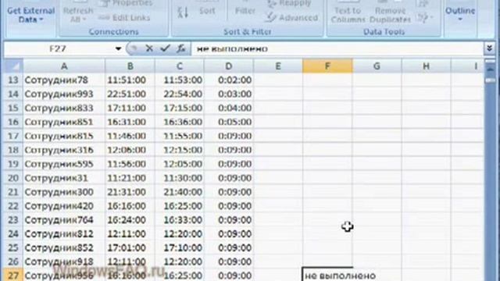Click cell 22:54:00 in row 14
500x281 pixels.
pyautogui.click(x=180, y=94)
